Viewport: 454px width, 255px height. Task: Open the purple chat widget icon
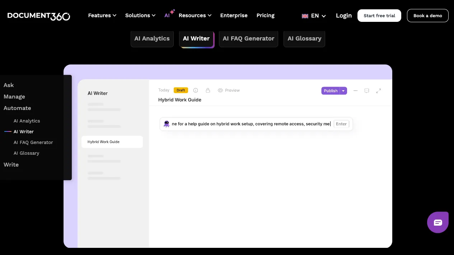tap(438, 222)
